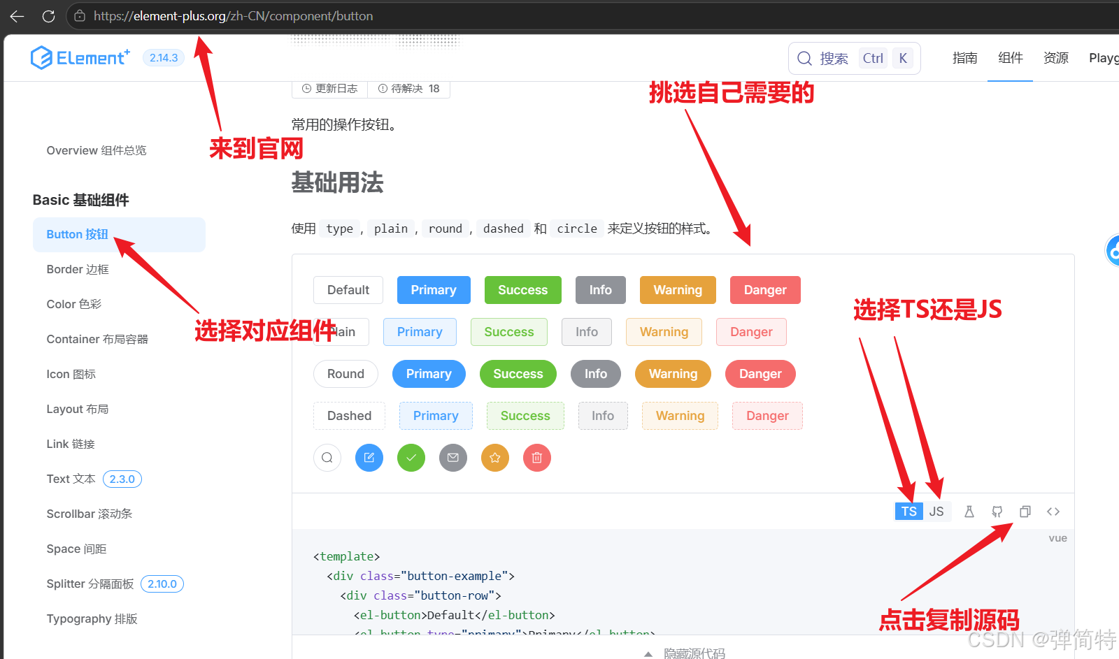Click the round blue Primary button
Image resolution: width=1119 pixels, height=659 pixels.
tap(429, 374)
